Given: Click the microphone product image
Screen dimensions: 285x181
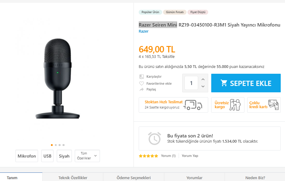Looking at the screenshot, I should click(58, 79).
